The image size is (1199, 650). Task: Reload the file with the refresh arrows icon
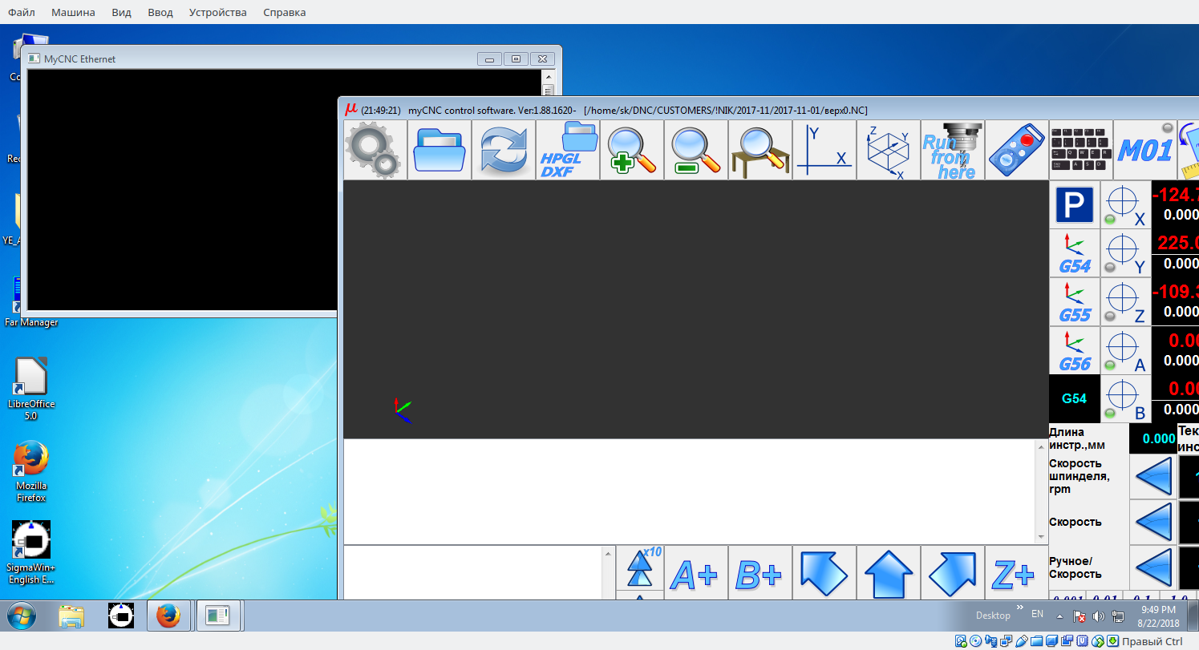click(503, 150)
